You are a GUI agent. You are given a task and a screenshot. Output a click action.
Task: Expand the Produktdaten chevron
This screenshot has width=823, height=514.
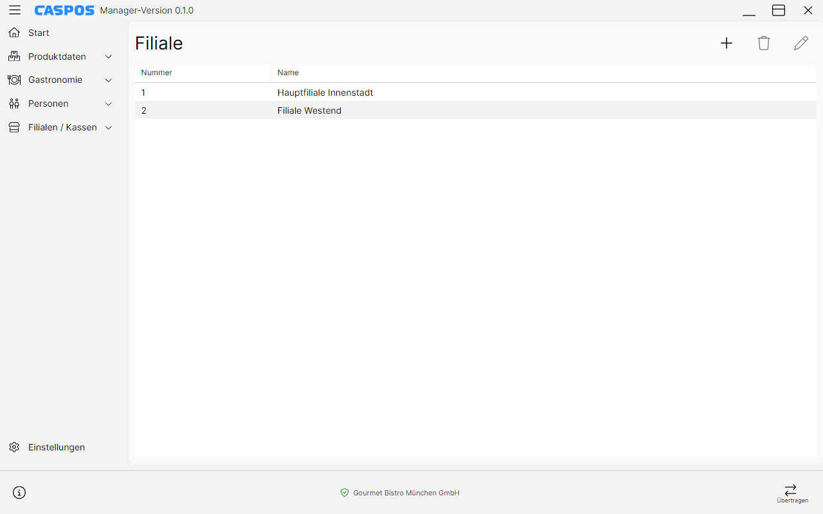[109, 57]
